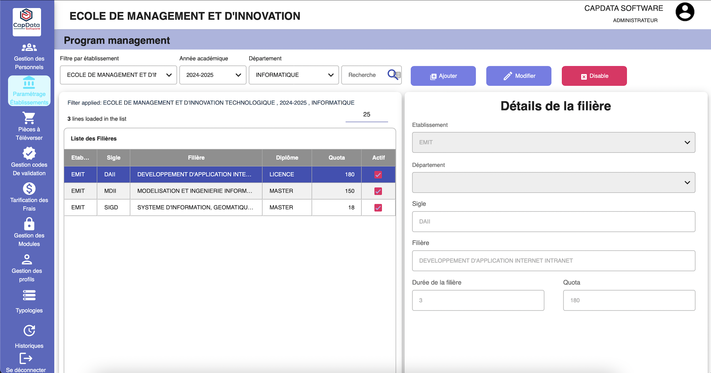Image resolution: width=711 pixels, height=373 pixels.
Task: Open the Année académique 2024-2025 dropdown
Action: (213, 75)
